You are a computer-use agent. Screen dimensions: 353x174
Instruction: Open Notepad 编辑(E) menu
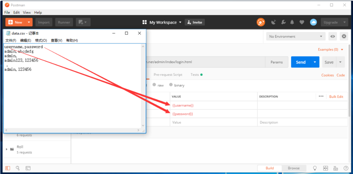[26, 40]
